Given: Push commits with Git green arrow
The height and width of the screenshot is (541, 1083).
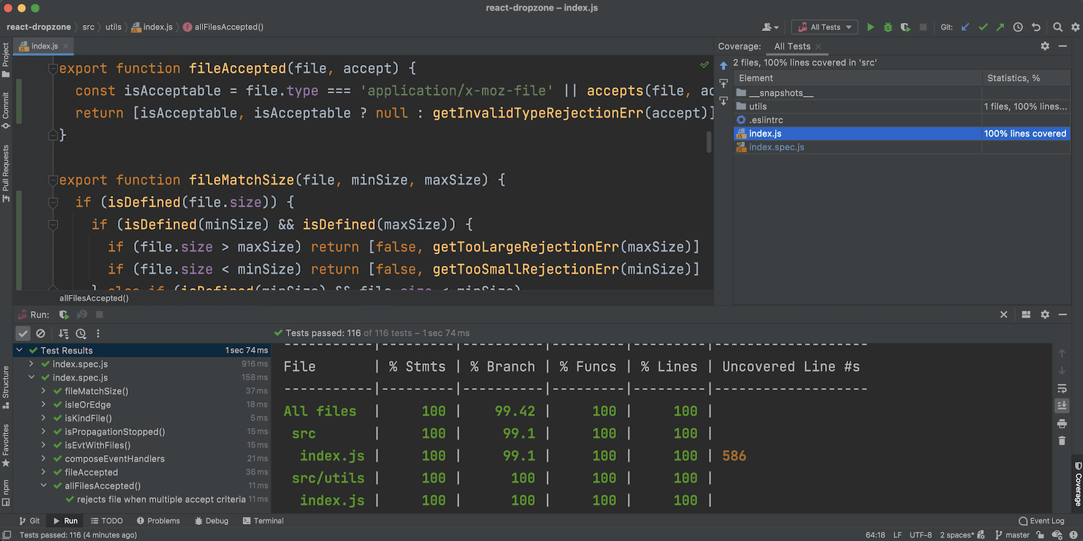Looking at the screenshot, I should (1000, 27).
